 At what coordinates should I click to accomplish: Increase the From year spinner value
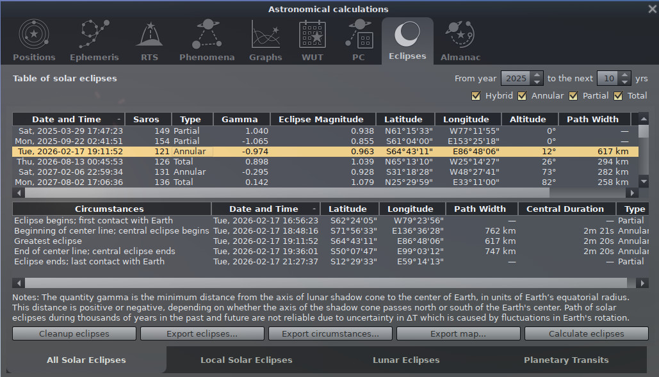point(537,75)
